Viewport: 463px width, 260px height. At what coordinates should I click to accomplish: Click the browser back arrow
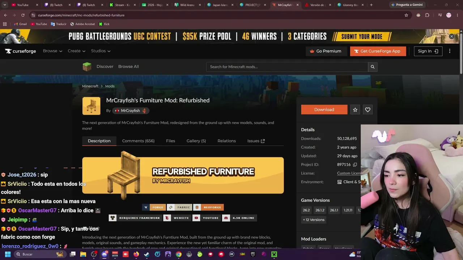(5, 15)
